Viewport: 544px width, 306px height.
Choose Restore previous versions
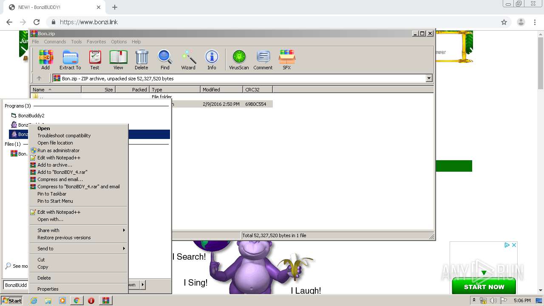coord(79,238)
